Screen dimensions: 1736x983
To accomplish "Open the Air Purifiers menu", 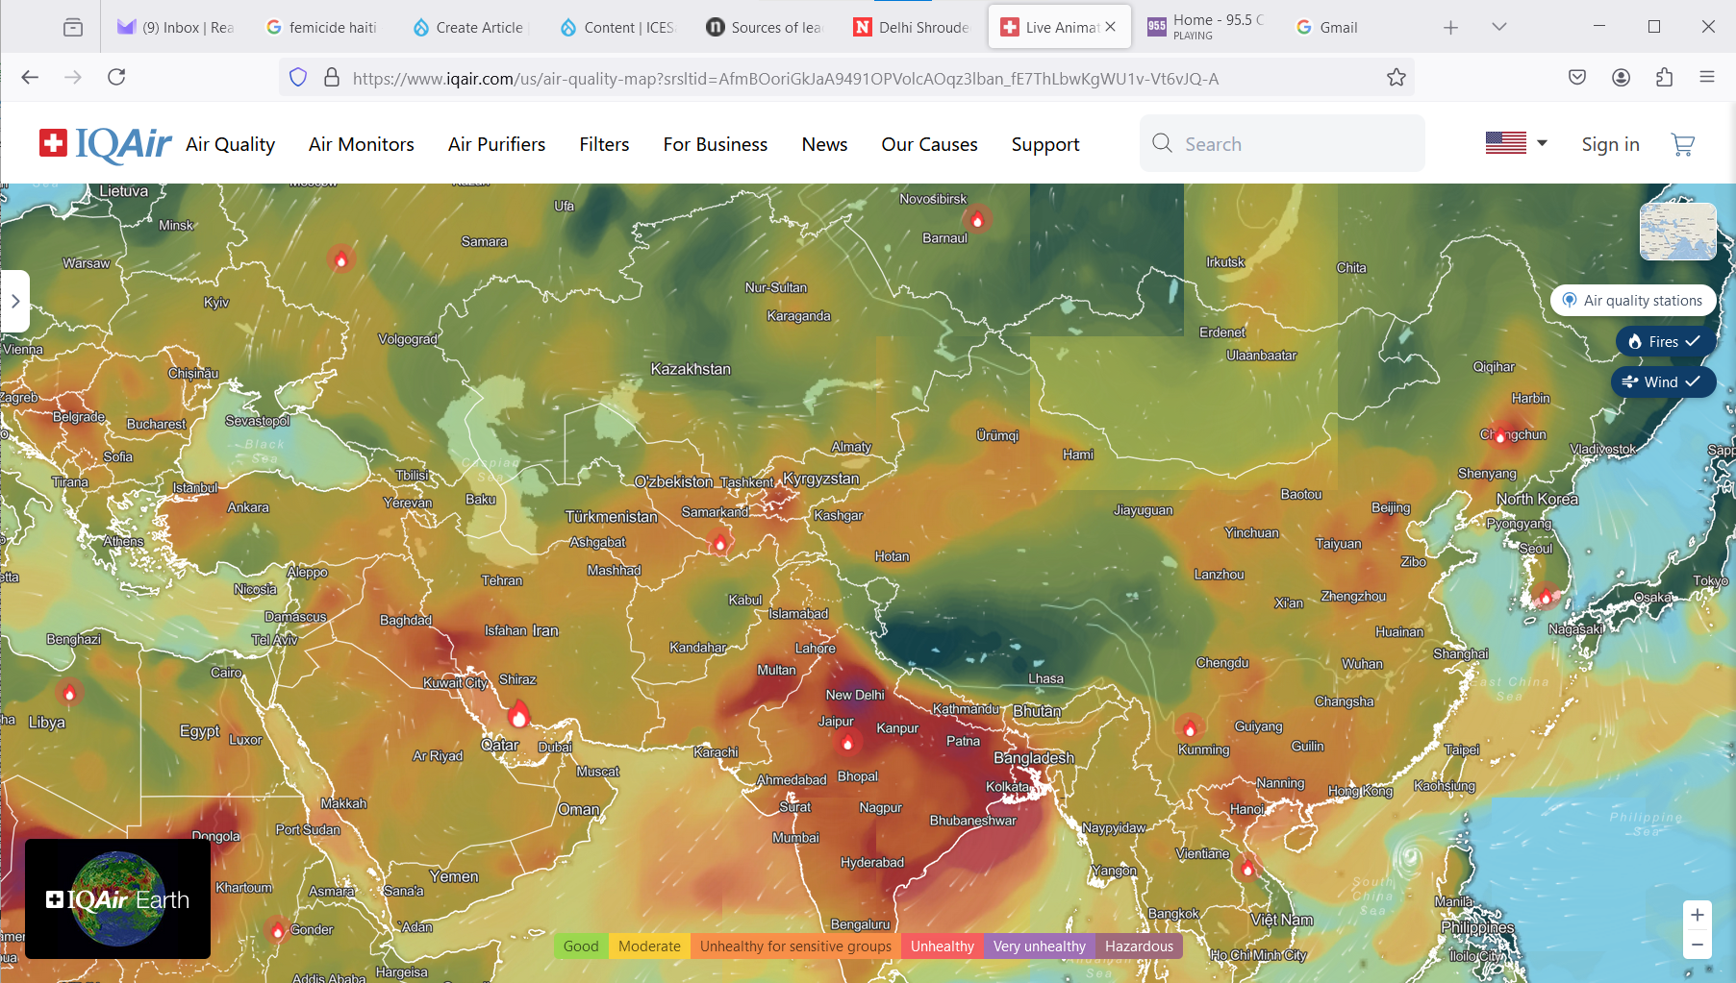I will (496, 144).
